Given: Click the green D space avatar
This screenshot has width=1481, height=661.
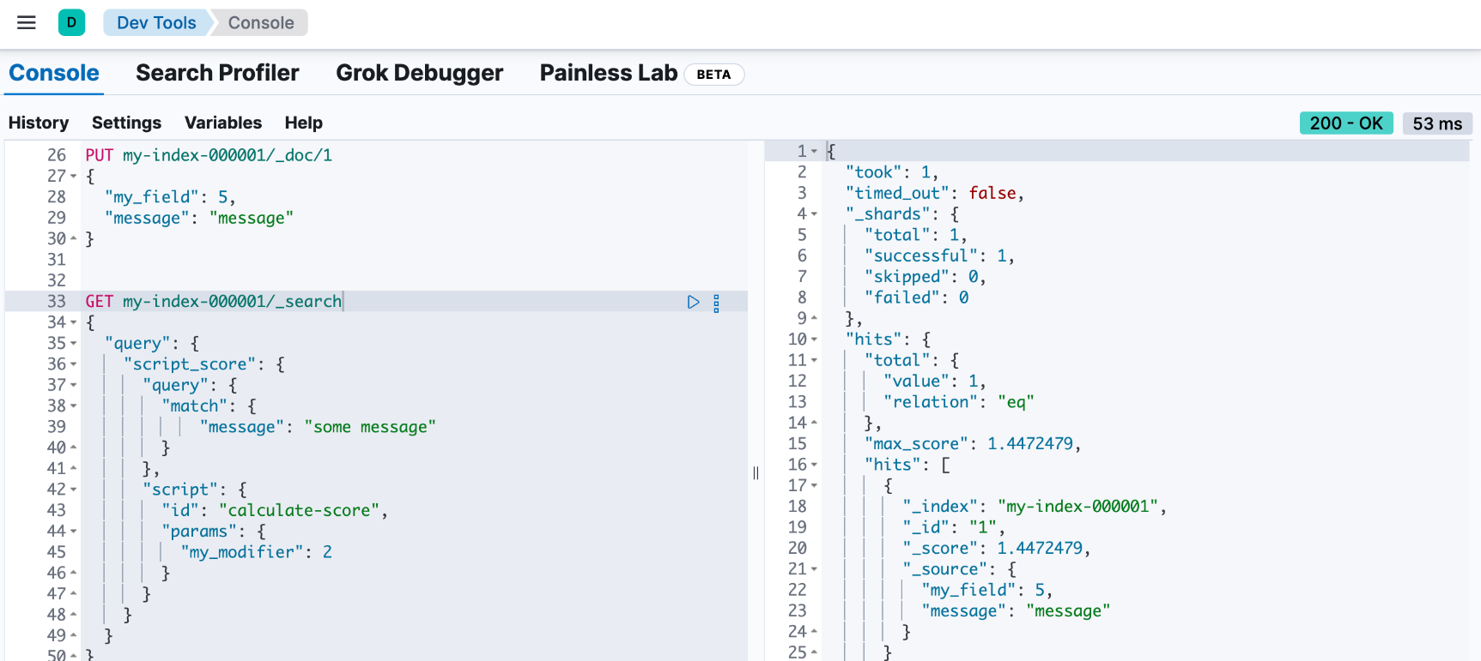Looking at the screenshot, I should pos(71,23).
